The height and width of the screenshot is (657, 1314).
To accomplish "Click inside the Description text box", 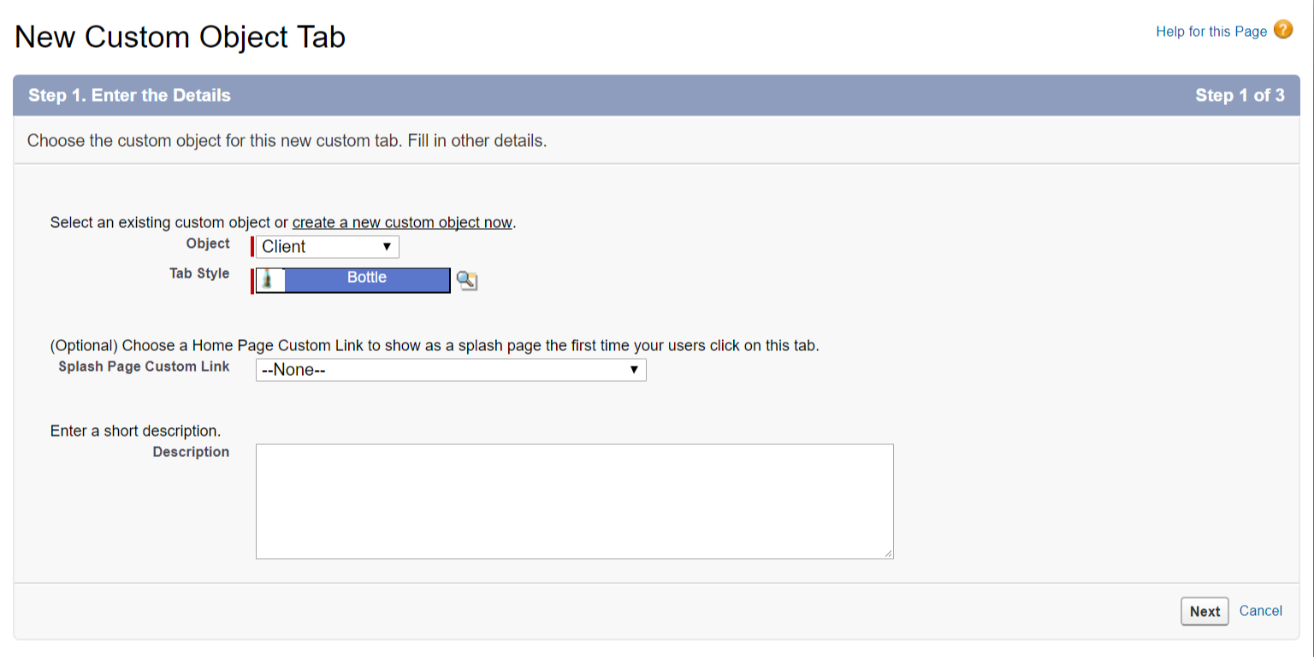I will [573, 500].
